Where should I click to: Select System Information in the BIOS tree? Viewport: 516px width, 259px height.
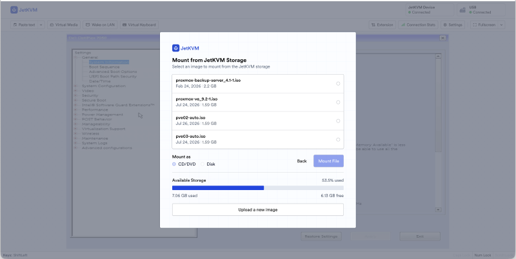tap(109, 62)
